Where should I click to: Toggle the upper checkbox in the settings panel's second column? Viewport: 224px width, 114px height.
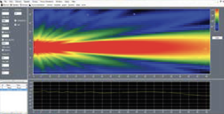click(15, 20)
